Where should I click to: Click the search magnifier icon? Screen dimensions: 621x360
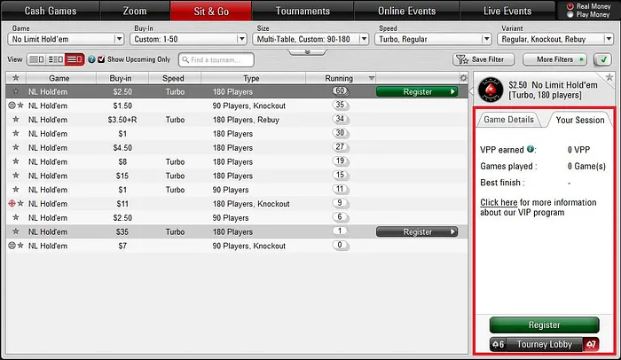point(185,59)
